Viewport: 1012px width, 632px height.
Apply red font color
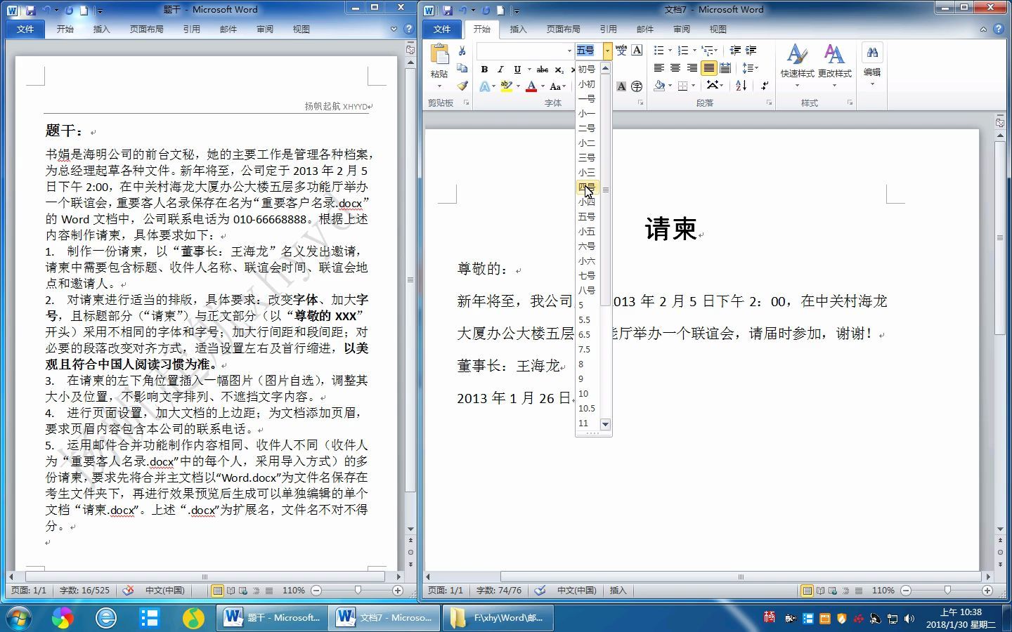pyautogui.click(x=531, y=86)
